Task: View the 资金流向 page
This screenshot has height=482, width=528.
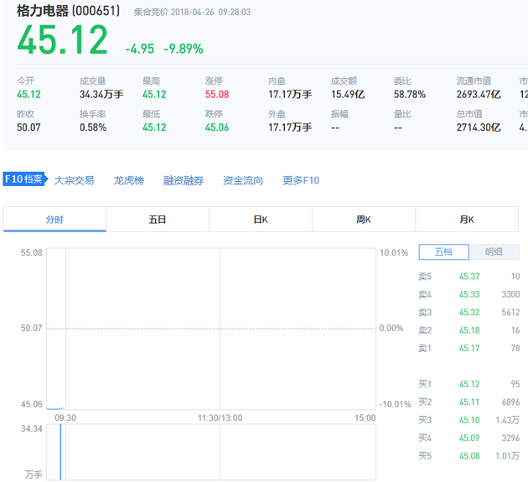Action: click(x=243, y=180)
